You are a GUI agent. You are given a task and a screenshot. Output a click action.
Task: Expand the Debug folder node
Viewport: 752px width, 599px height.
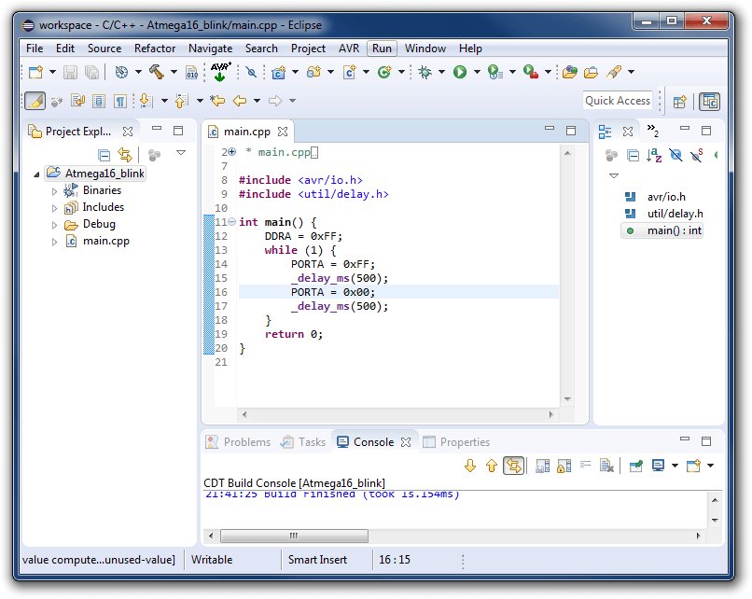pyautogui.click(x=54, y=225)
